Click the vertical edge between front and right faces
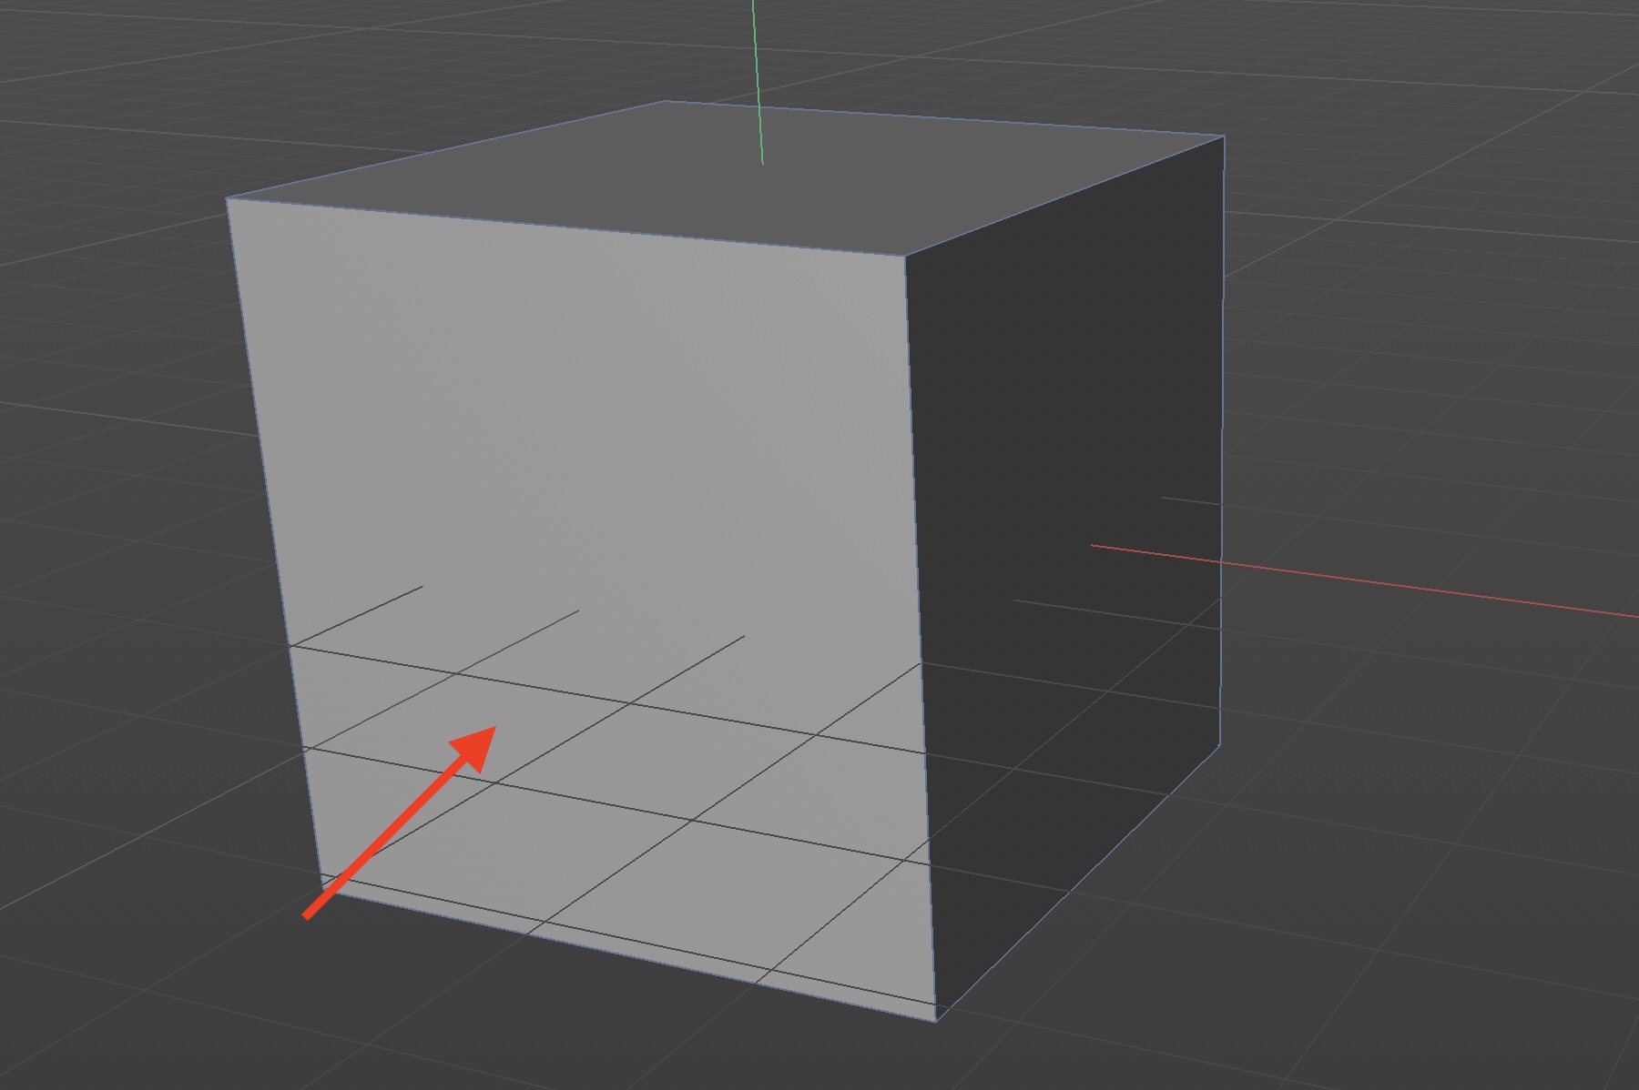 [x=920, y=637]
